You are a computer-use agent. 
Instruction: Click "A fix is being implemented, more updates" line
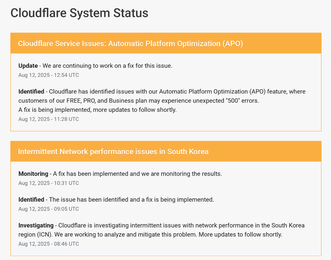coord(97,110)
